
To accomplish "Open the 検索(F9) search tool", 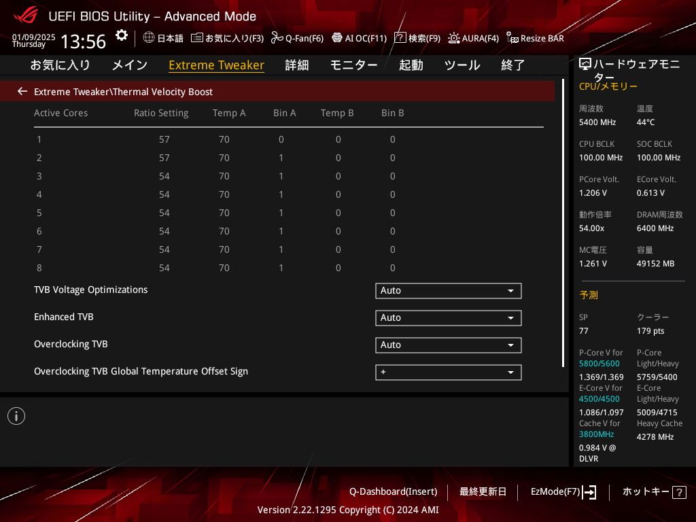I will click(x=417, y=38).
